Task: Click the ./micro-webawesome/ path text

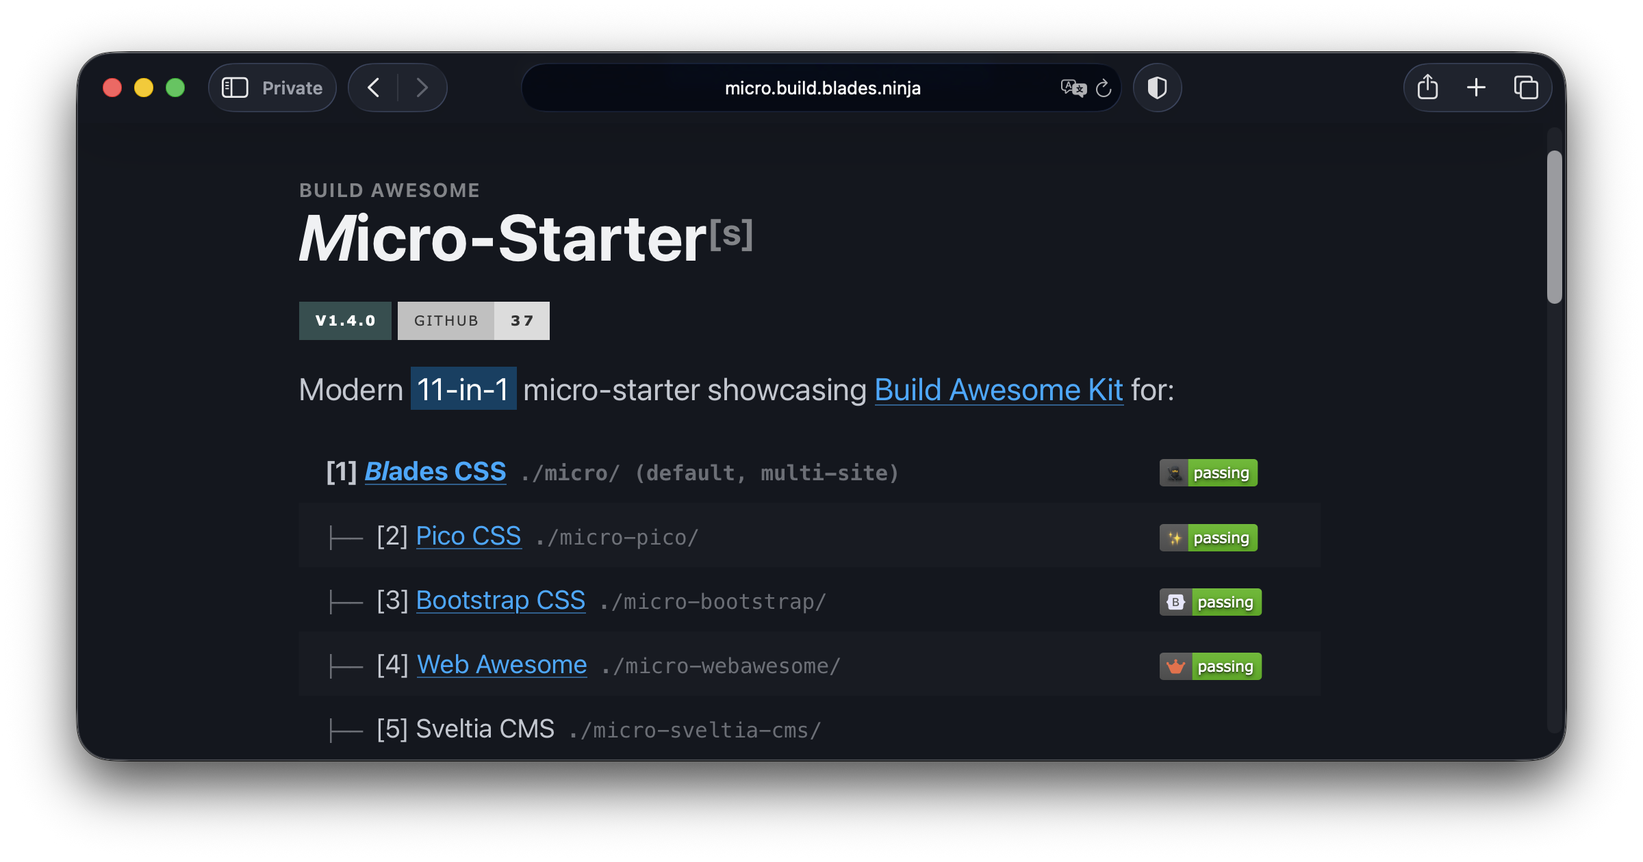Action: pyautogui.click(x=721, y=666)
